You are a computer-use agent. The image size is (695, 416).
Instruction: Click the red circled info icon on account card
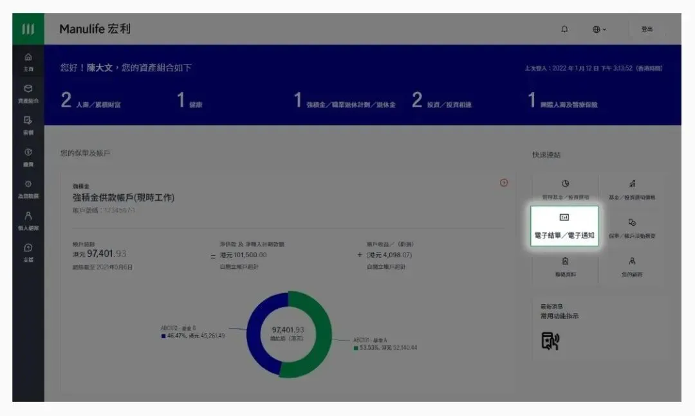click(503, 183)
